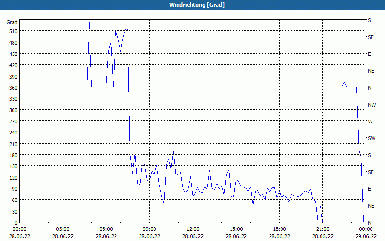Select the 06:00 time label
Image resolution: width=385 pixels, height=241 pixels.
coord(106,229)
